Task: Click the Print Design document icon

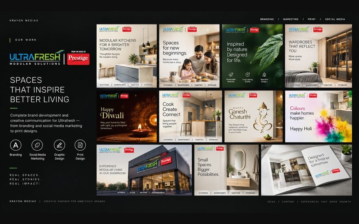Action: 80,145
